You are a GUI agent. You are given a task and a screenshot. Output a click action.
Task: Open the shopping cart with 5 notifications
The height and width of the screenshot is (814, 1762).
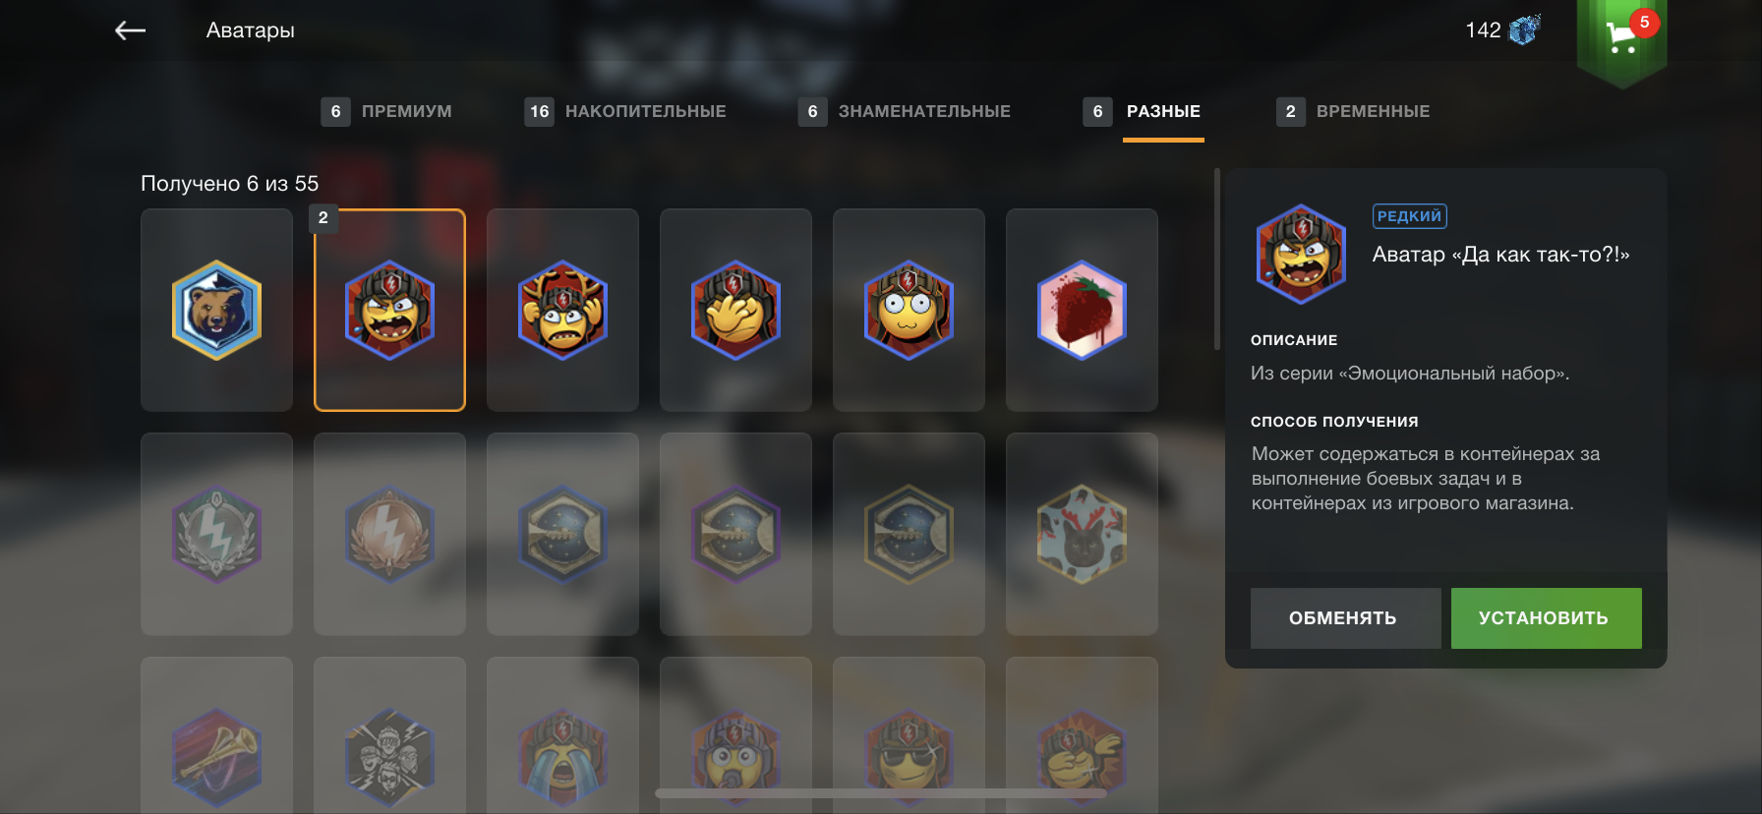[x=1622, y=38]
